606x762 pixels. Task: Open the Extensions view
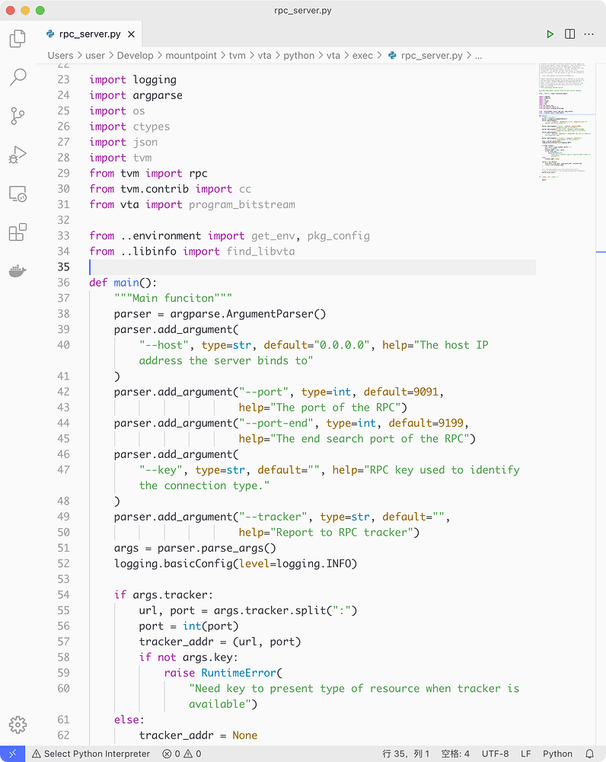(x=18, y=233)
